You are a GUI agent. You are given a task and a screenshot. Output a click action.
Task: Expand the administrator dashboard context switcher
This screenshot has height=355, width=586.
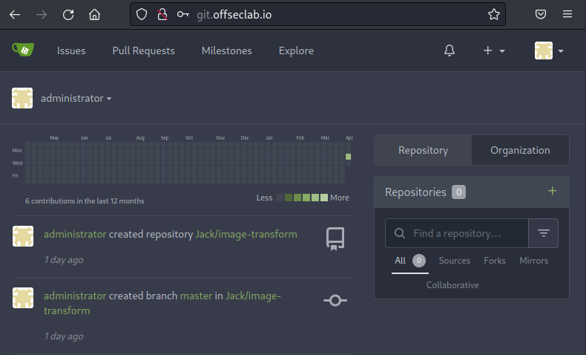76,98
